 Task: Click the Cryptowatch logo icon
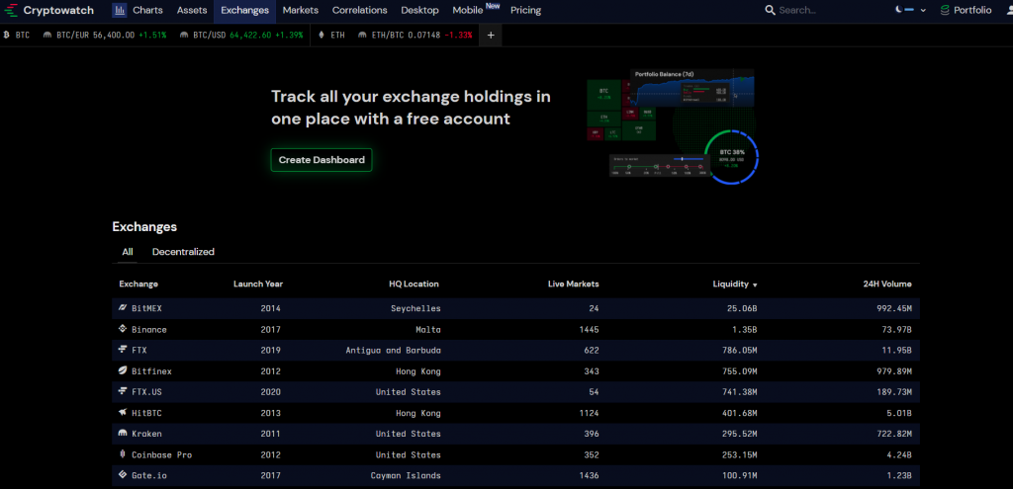coord(11,10)
